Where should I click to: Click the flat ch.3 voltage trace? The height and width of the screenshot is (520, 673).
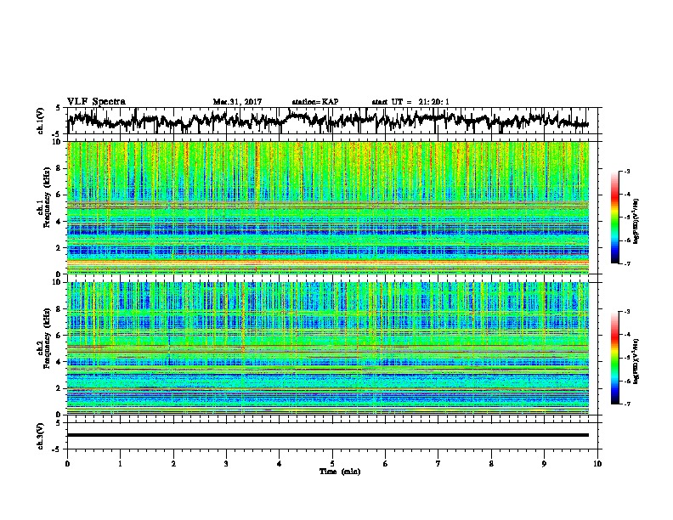click(328, 435)
